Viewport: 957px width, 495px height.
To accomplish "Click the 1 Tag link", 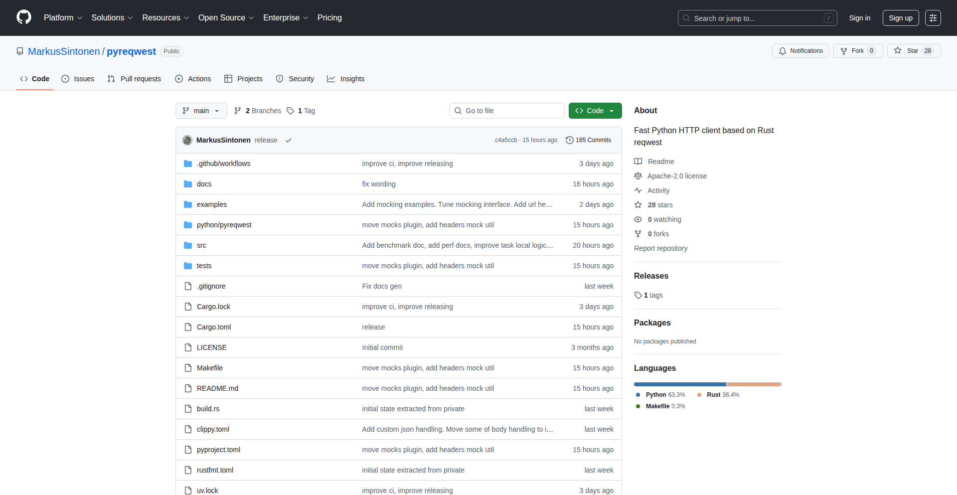I will tap(301, 111).
